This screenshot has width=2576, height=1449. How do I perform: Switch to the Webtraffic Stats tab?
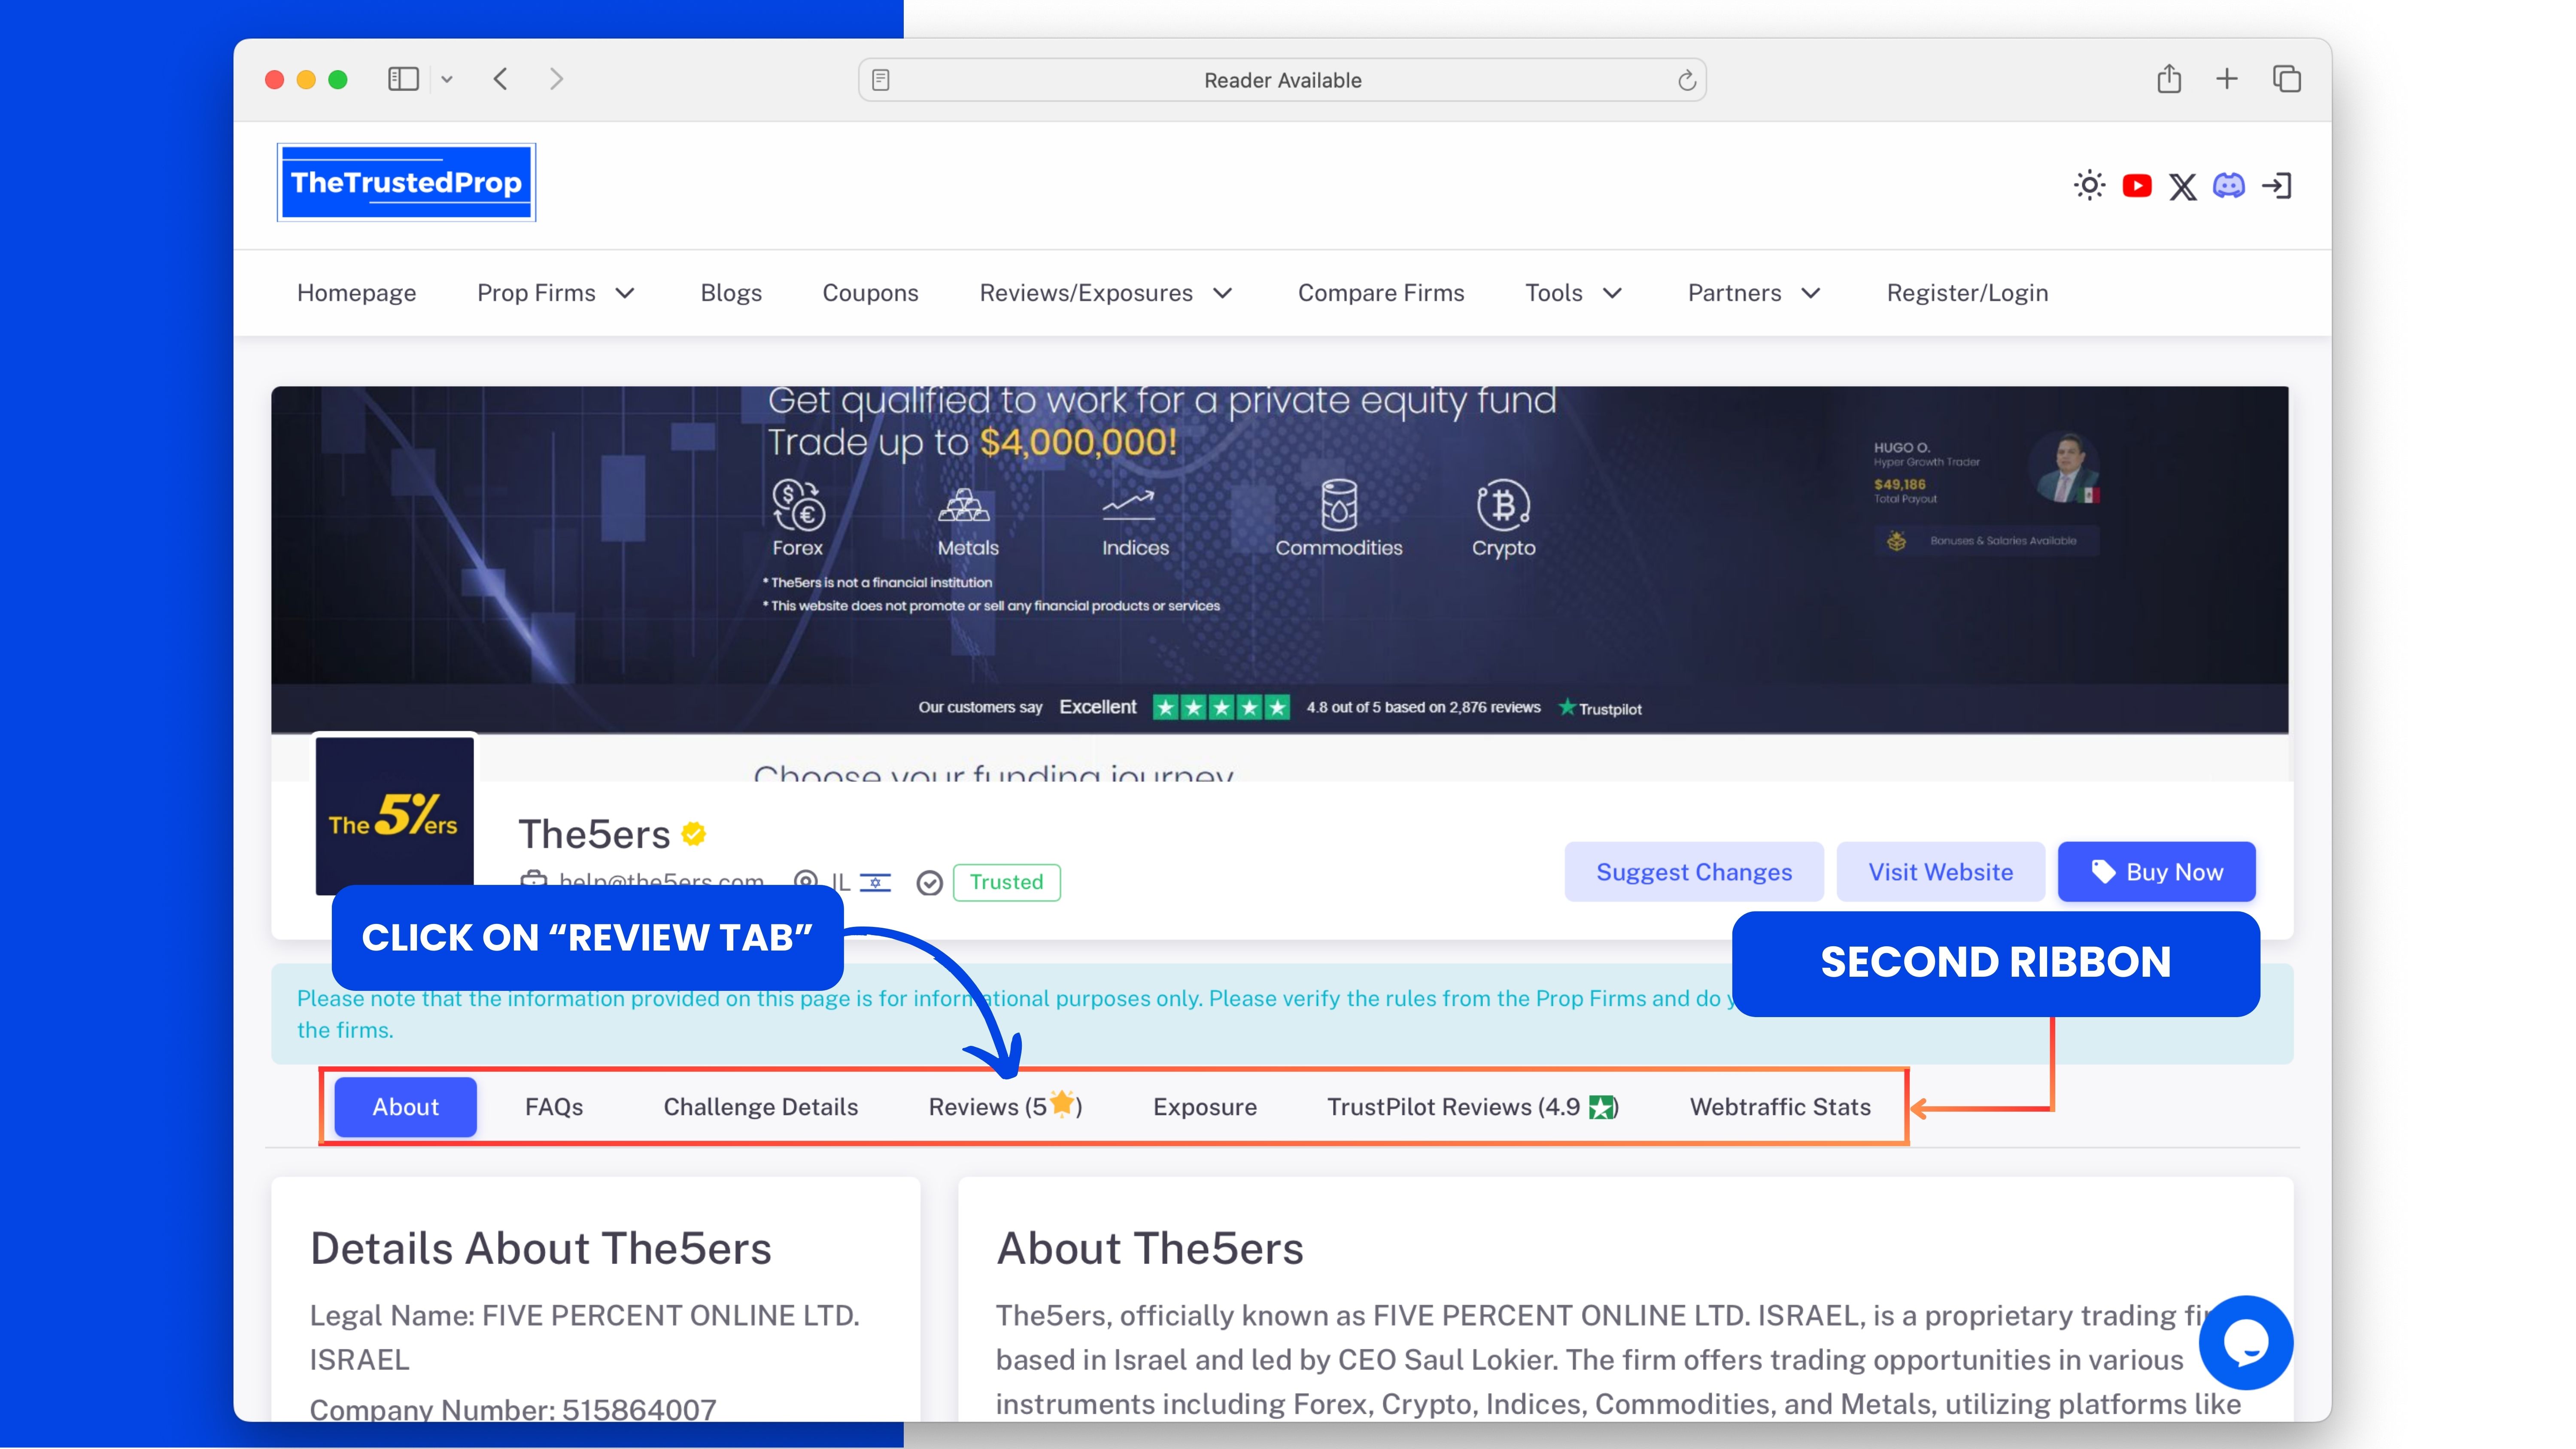[x=1780, y=1107]
